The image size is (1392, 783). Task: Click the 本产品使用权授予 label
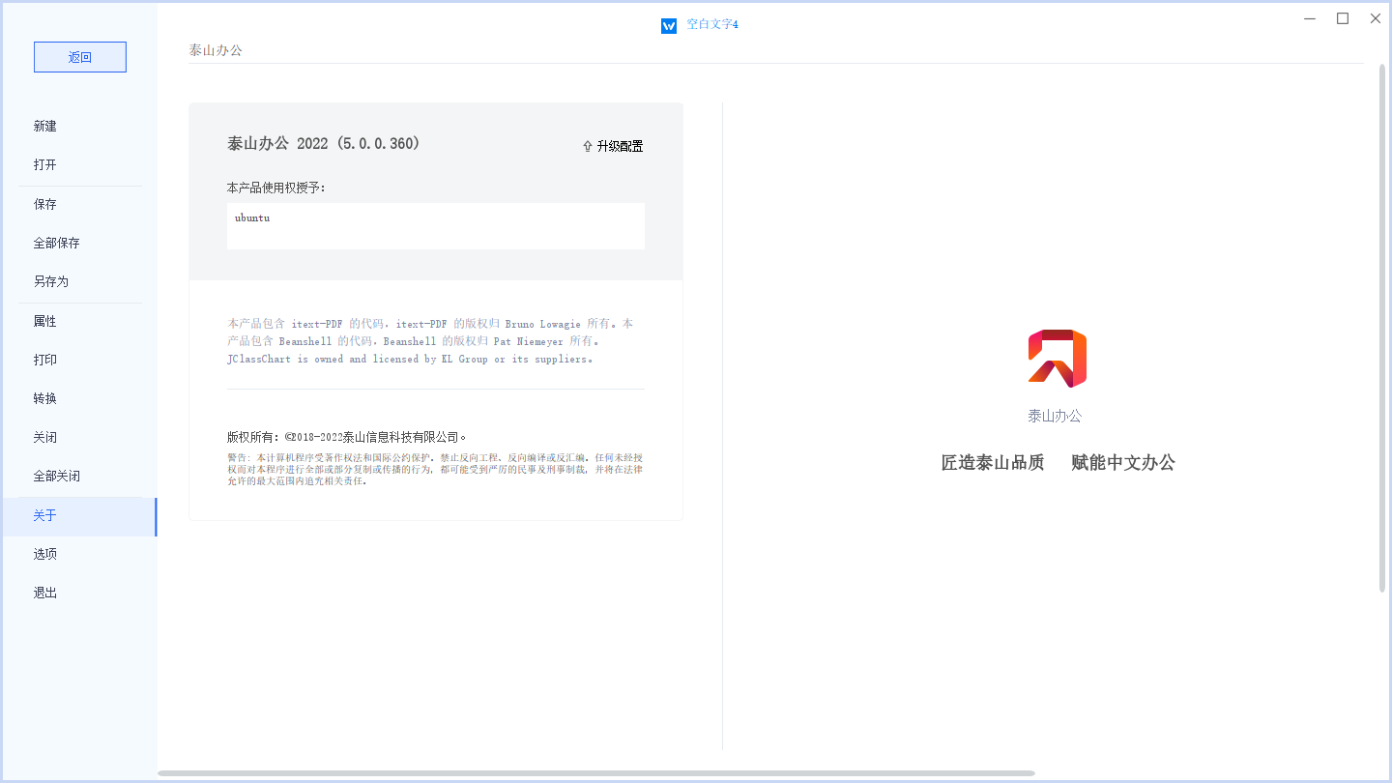click(276, 188)
